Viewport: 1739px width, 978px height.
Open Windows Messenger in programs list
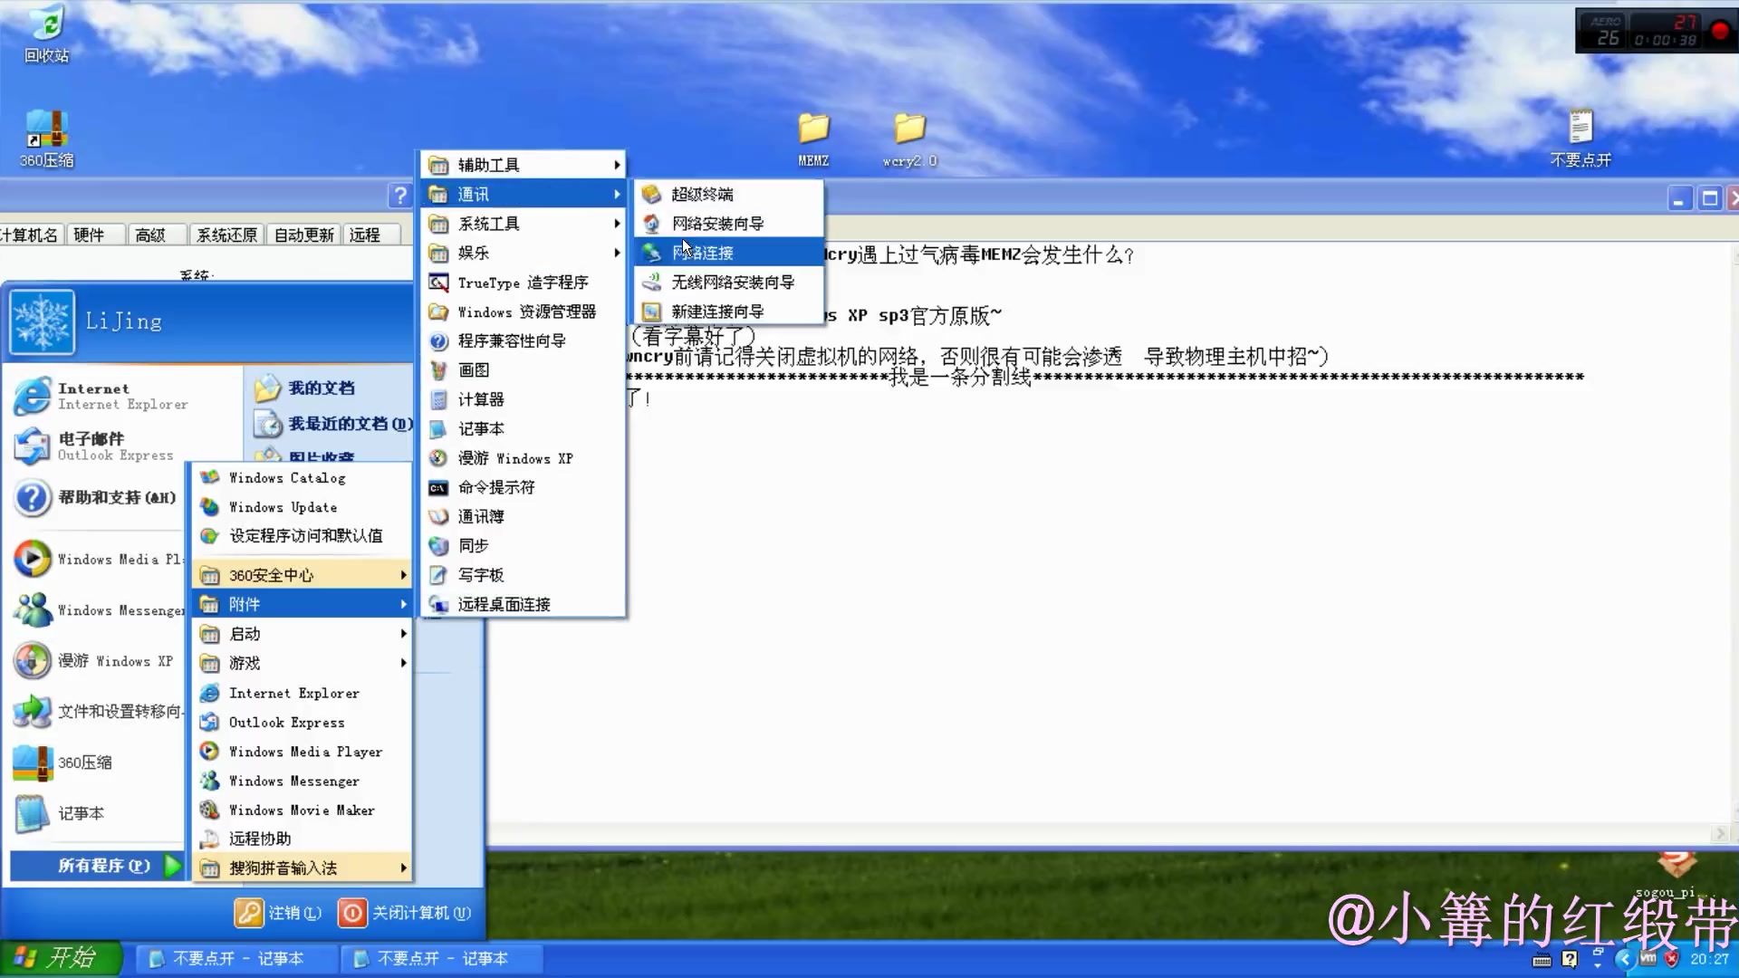[303, 781]
